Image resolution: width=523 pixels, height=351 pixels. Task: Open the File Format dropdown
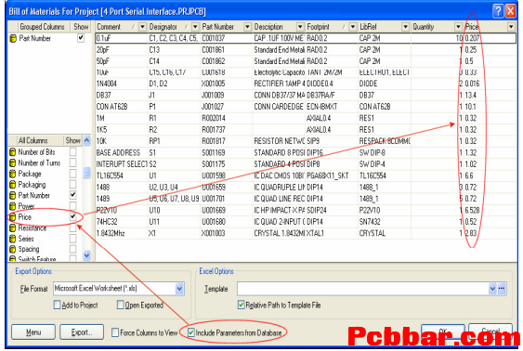click(179, 289)
